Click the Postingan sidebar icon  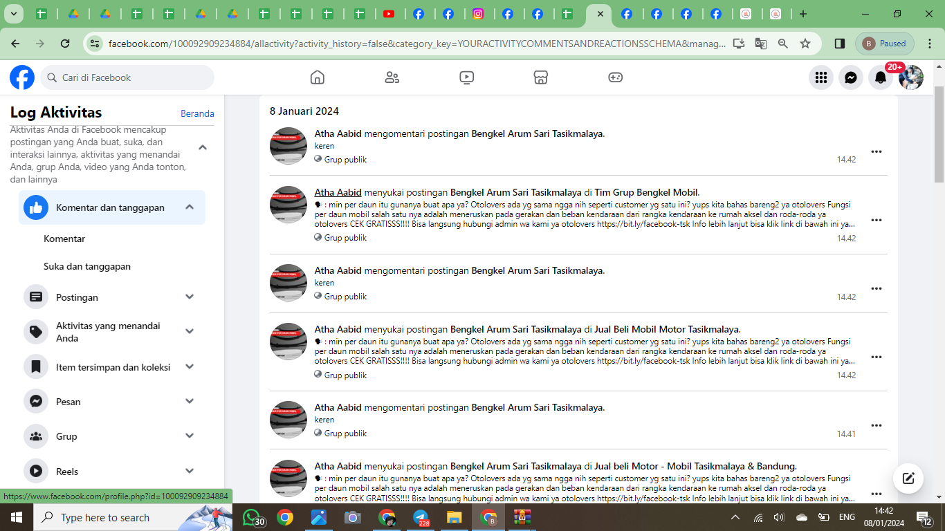tap(36, 297)
